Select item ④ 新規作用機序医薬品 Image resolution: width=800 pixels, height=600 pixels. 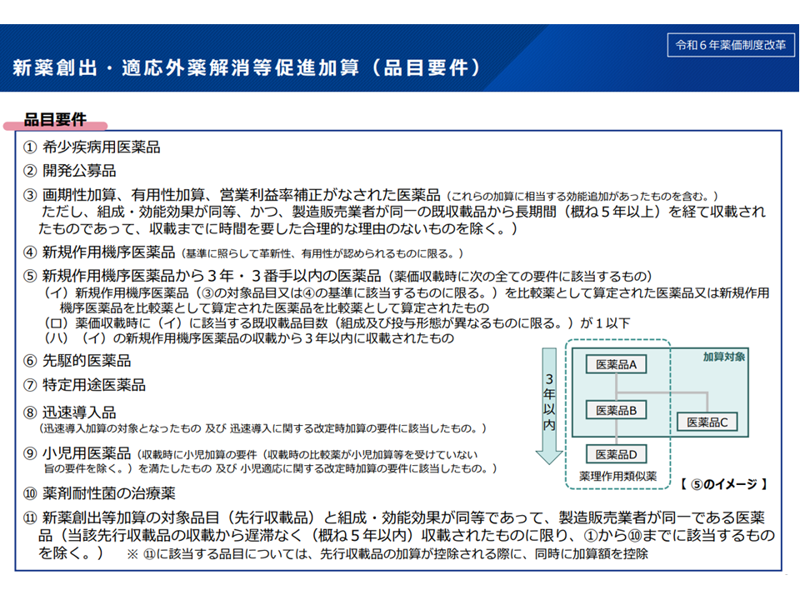(x=111, y=252)
